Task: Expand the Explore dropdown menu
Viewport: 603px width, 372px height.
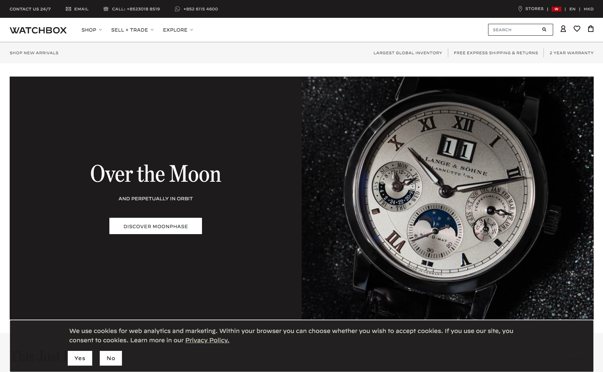Action: 178,30
